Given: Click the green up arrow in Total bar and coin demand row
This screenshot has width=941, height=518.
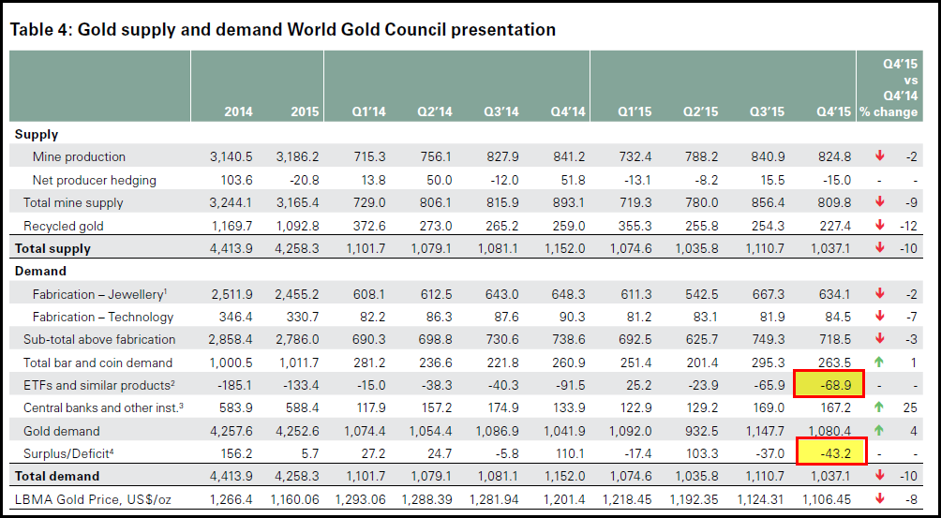Looking at the screenshot, I should (x=879, y=363).
